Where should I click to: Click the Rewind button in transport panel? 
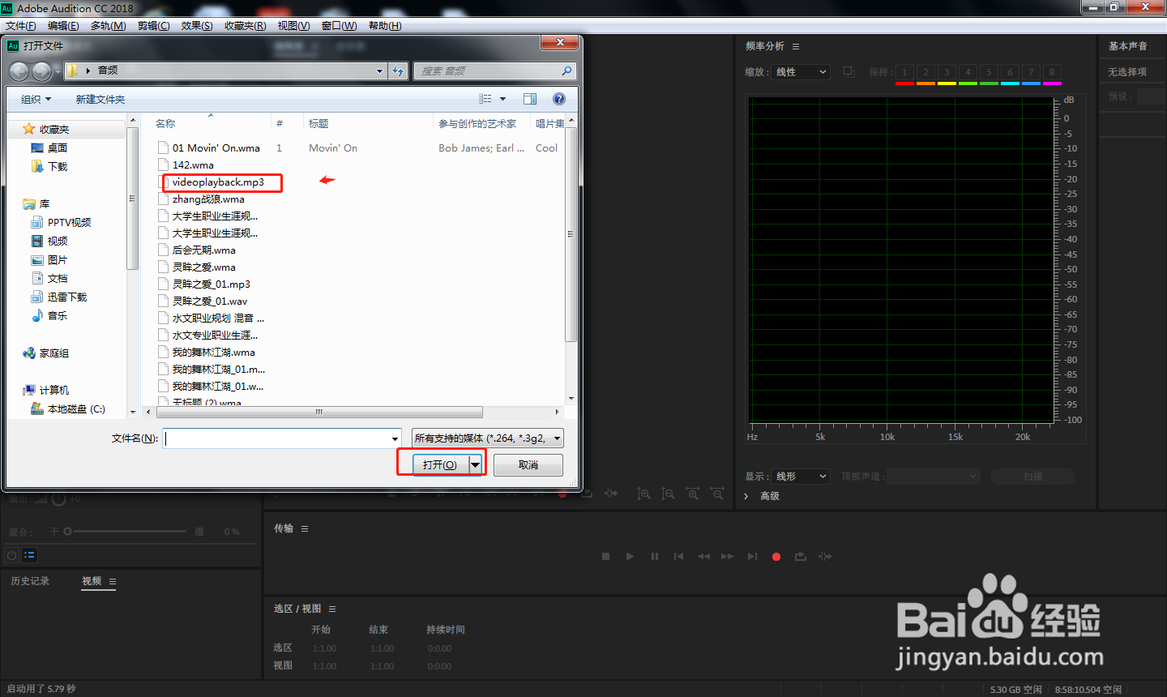[703, 557]
